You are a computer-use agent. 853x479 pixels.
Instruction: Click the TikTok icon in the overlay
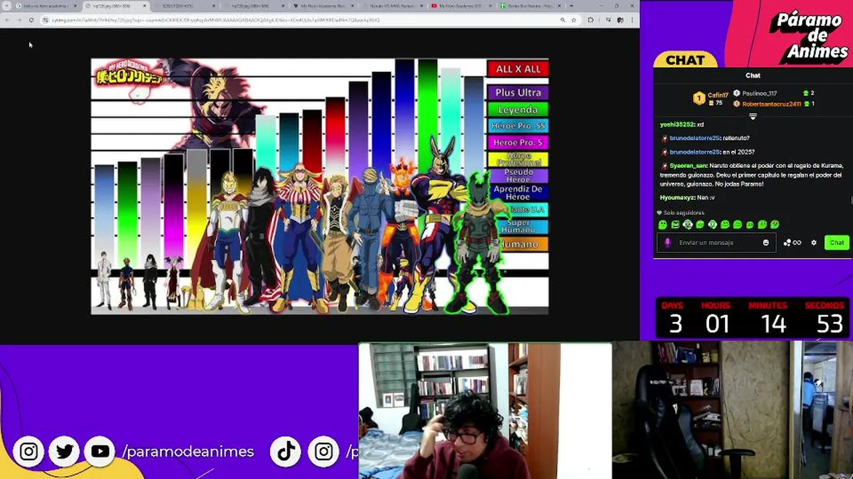(287, 452)
